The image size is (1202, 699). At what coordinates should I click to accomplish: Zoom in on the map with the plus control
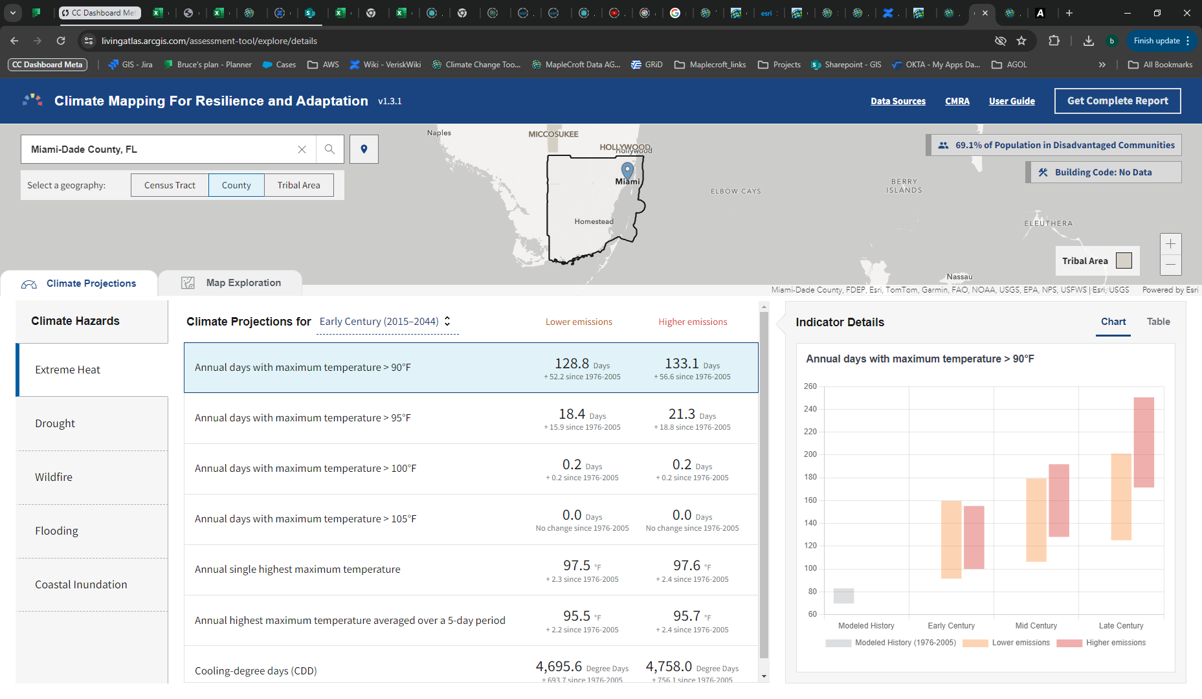click(1170, 244)
